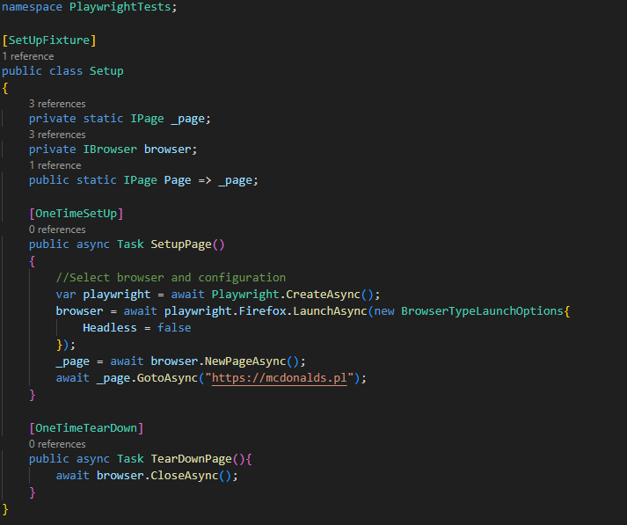Click the comment '//Select browser and configuration'
This screenshot has height=525, width=627.
pyautogui.click(x=171, y=278)
